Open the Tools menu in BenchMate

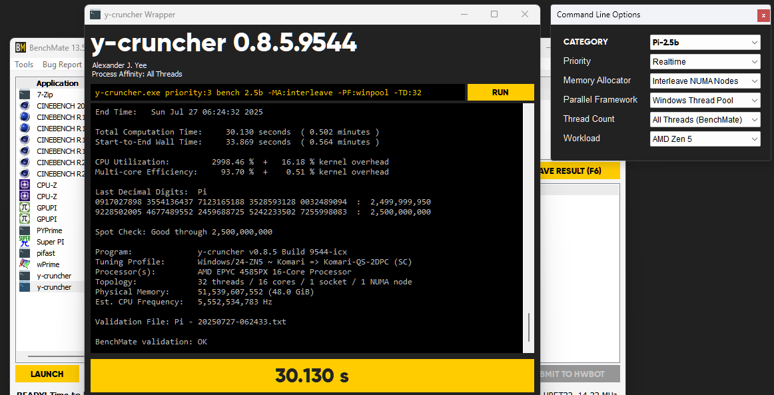pyautogui.click(x=24, y=65)
